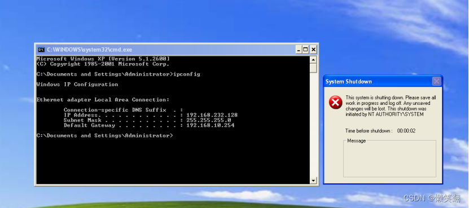Click the cmd scrollbar thumb
469x208 pixels.
[x=313, y=68]
